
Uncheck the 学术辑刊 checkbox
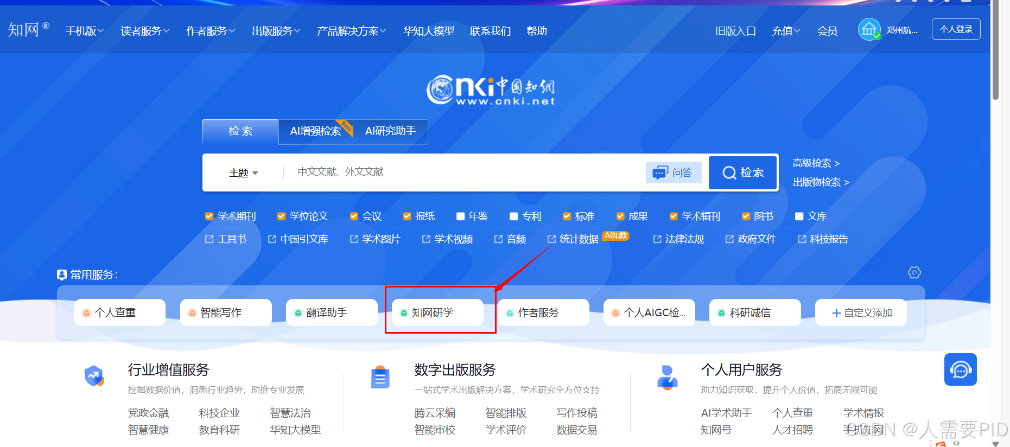[x=674, y=216]
